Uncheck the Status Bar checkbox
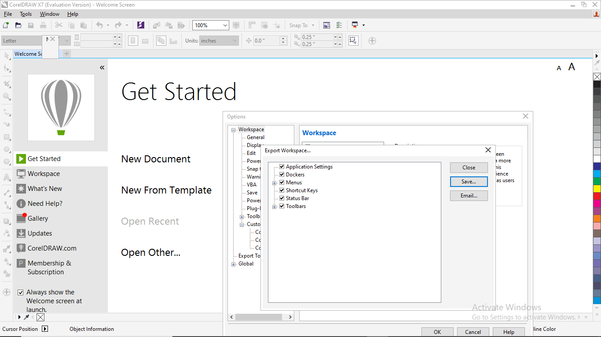The height and width of the screenshot is (337, 601). [x=282, y=198]
